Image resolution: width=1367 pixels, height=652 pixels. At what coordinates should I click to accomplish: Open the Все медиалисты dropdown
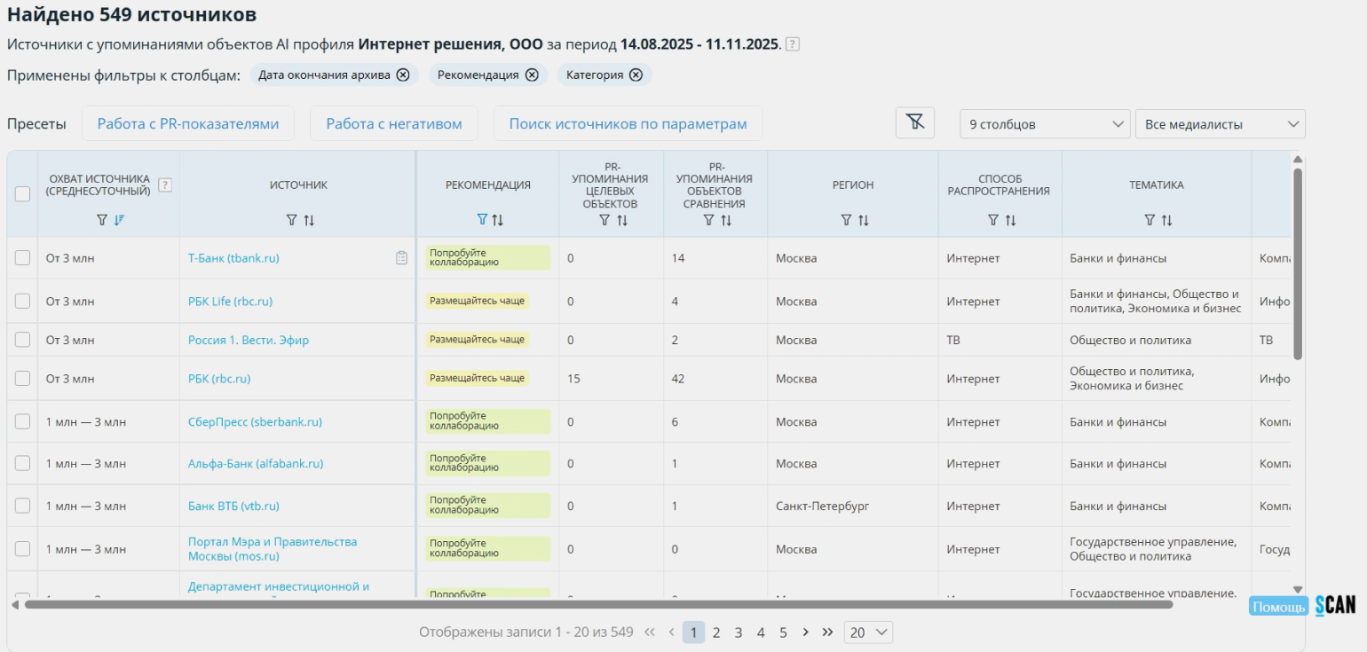pyautogui.click(x=1220, y=124)
